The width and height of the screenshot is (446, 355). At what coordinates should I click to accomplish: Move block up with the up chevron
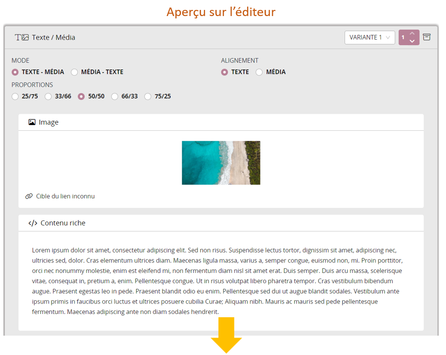click(412, 33)
